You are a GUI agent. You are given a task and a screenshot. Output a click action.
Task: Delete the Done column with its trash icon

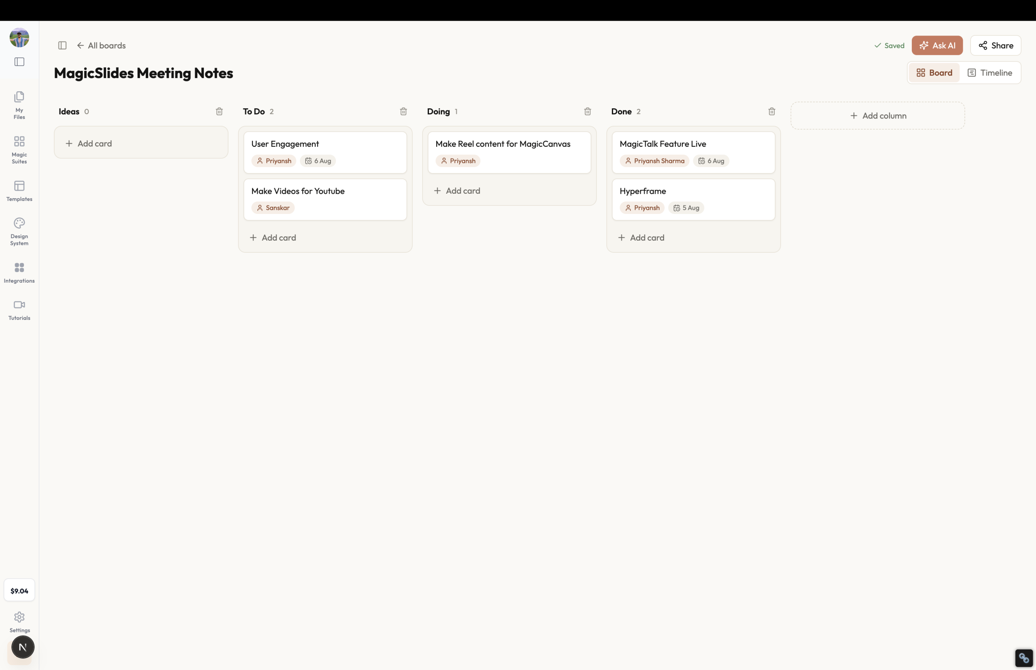tap(772, 111)
